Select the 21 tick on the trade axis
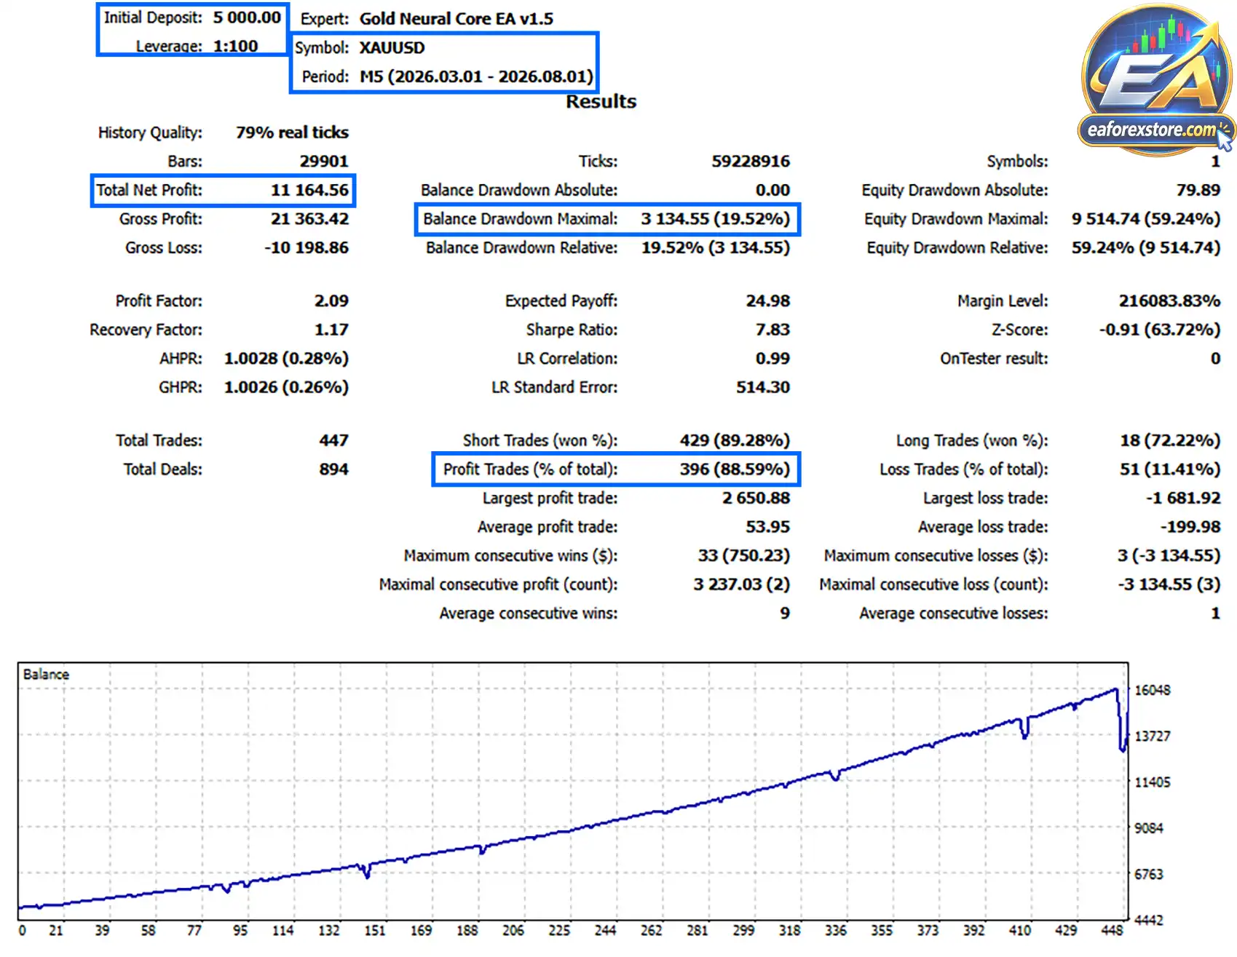The height and width of the screenshot is (957, 1237). 56,930
